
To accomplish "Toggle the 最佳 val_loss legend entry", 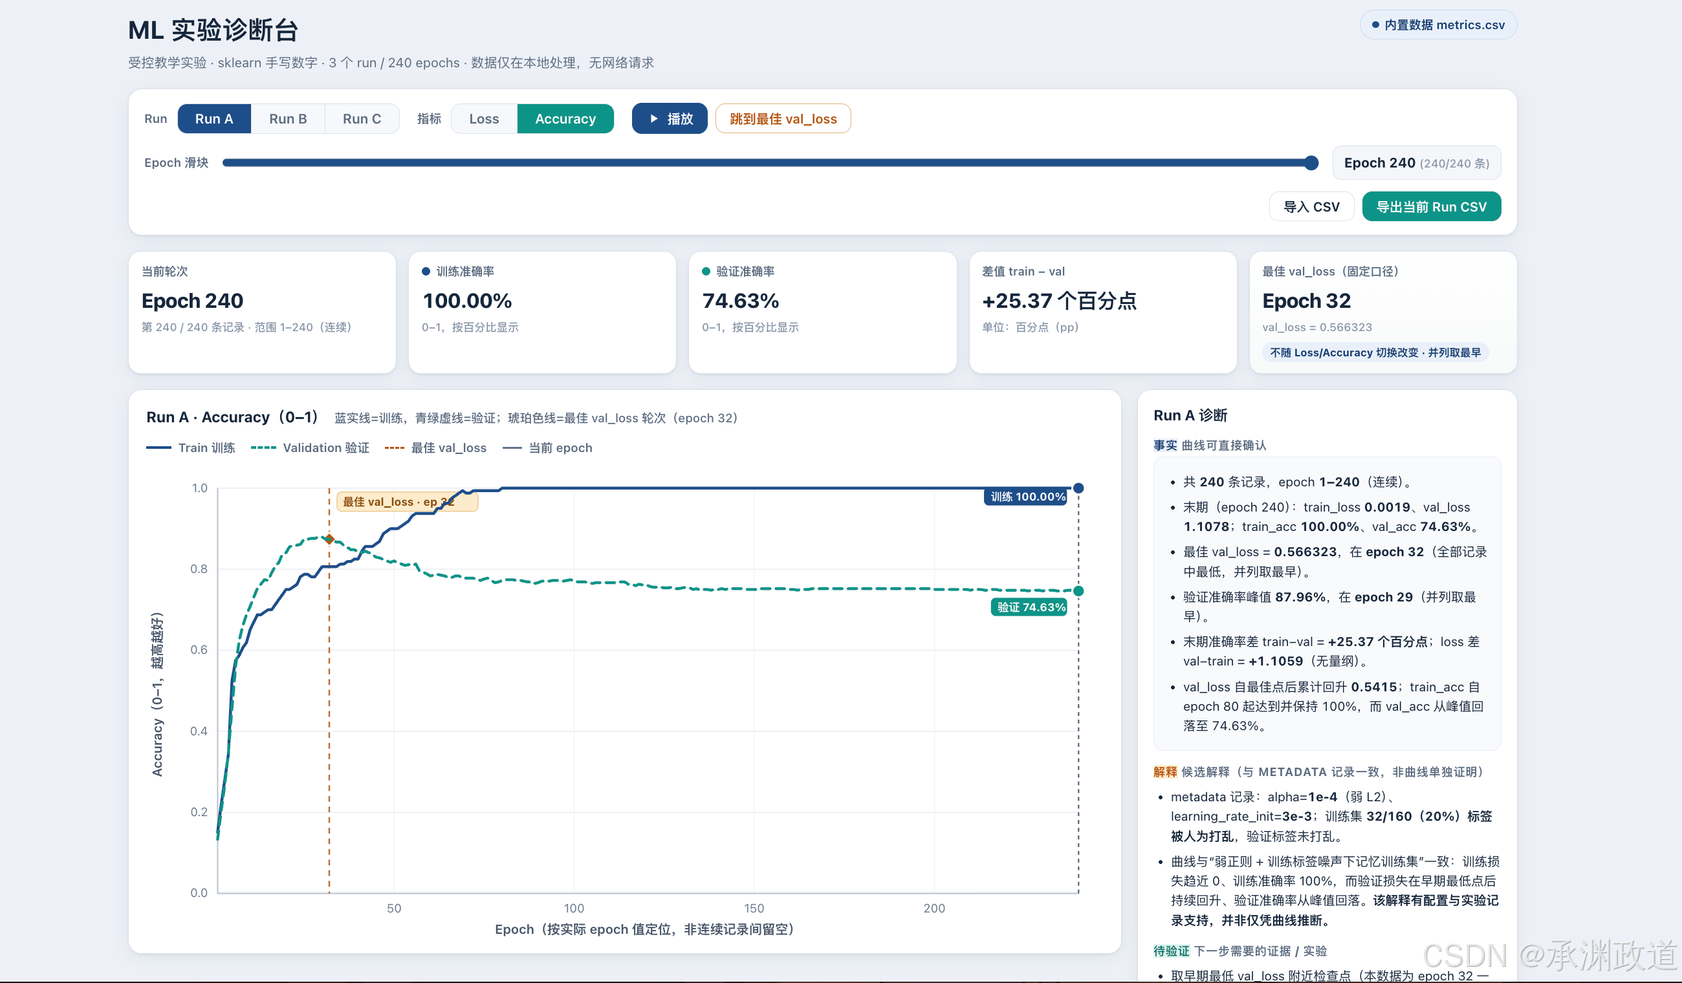I will [x=435, y=448].
